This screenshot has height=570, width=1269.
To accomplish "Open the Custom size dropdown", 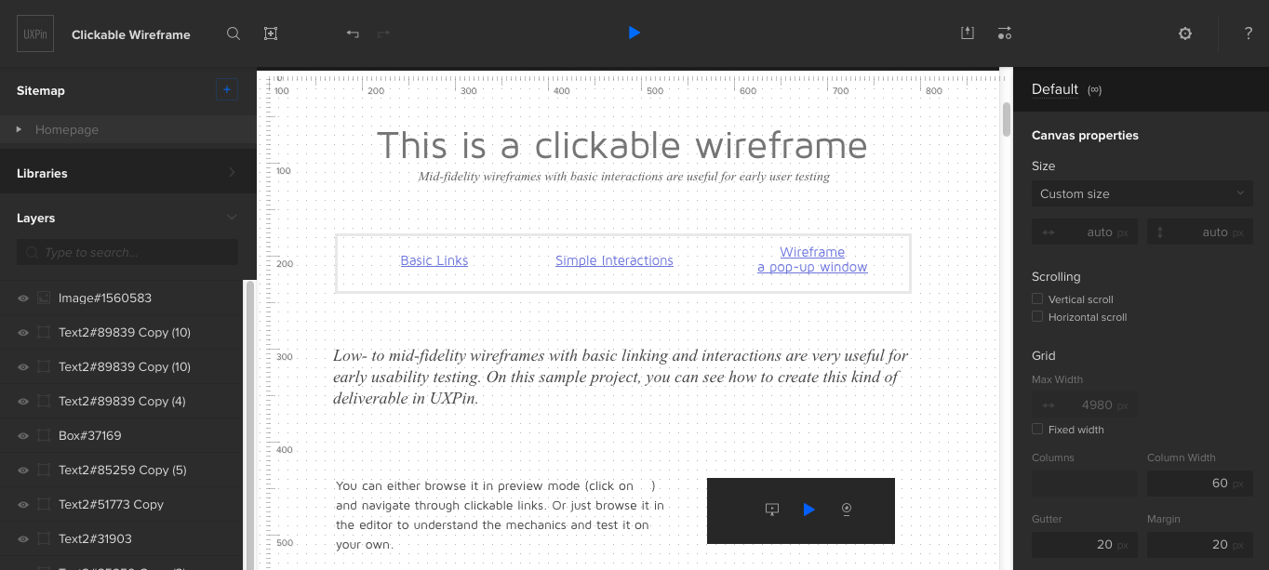I will click(1142, 192).
